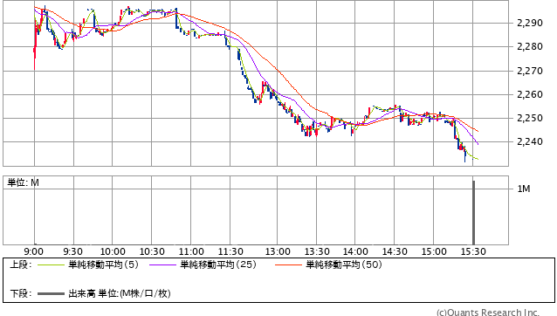This screenshot has height=316, width=557.
Task: Click the 出来高 単位:(M株/口/枚) legend text
Action: point(120,293)
